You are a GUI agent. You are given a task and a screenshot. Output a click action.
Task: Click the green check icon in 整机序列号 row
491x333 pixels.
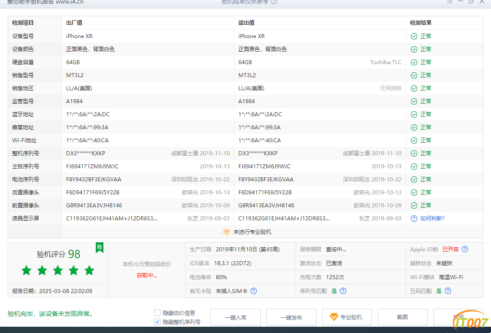pos(414,153)
